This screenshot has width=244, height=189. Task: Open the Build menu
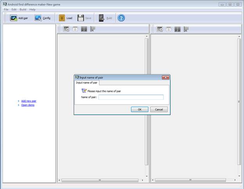[x=23, y=9]
